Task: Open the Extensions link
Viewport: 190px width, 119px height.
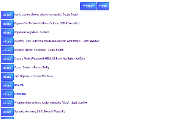Action: (20, 94)
